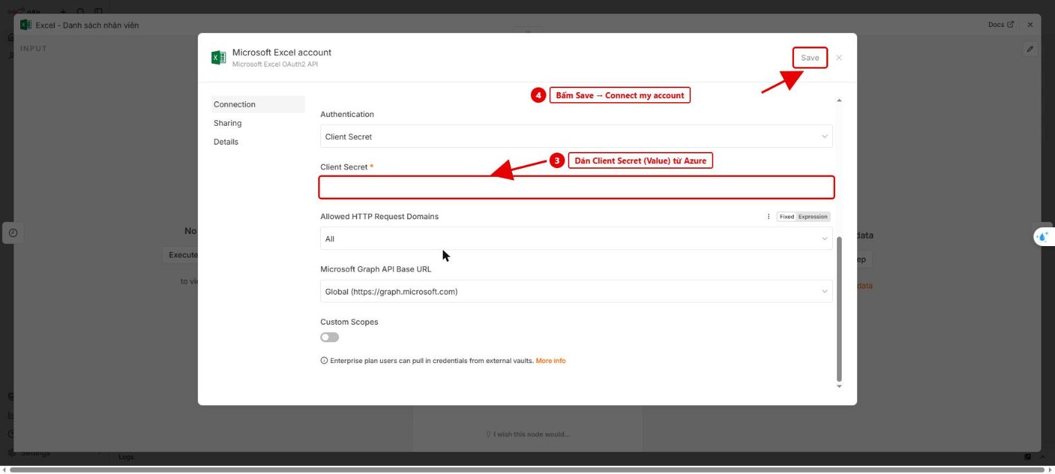The height and width of the screenshot is (474, 1055).
Task: Click the Excel node icon in background panel header
Action: [26, 25]
